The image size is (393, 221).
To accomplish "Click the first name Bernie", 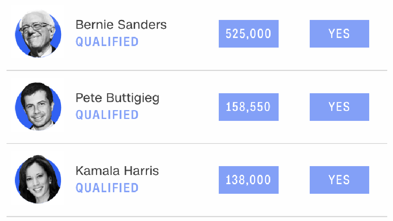I will coord(94,25).
